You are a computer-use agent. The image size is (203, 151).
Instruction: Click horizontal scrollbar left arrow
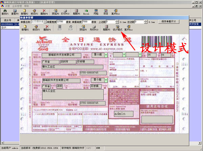click(x=2, y=143)
